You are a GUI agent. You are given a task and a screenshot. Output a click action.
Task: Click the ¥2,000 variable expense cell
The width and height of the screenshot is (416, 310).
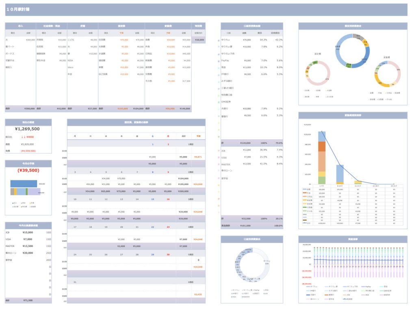pyautogui.click(x=121, y=239)
